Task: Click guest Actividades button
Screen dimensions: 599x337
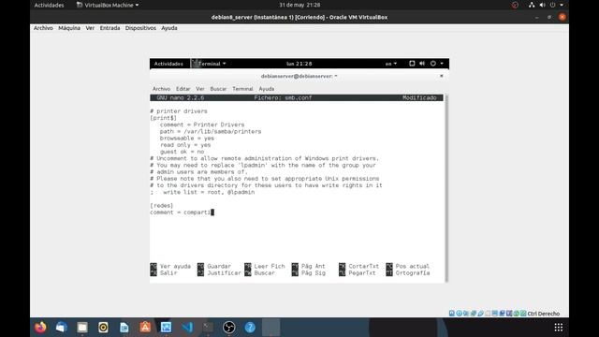Action: click(x=168, y=64)
